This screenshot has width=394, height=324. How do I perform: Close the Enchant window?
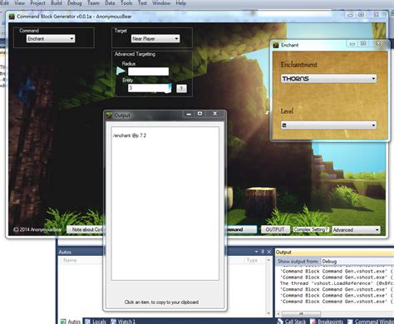378,44
